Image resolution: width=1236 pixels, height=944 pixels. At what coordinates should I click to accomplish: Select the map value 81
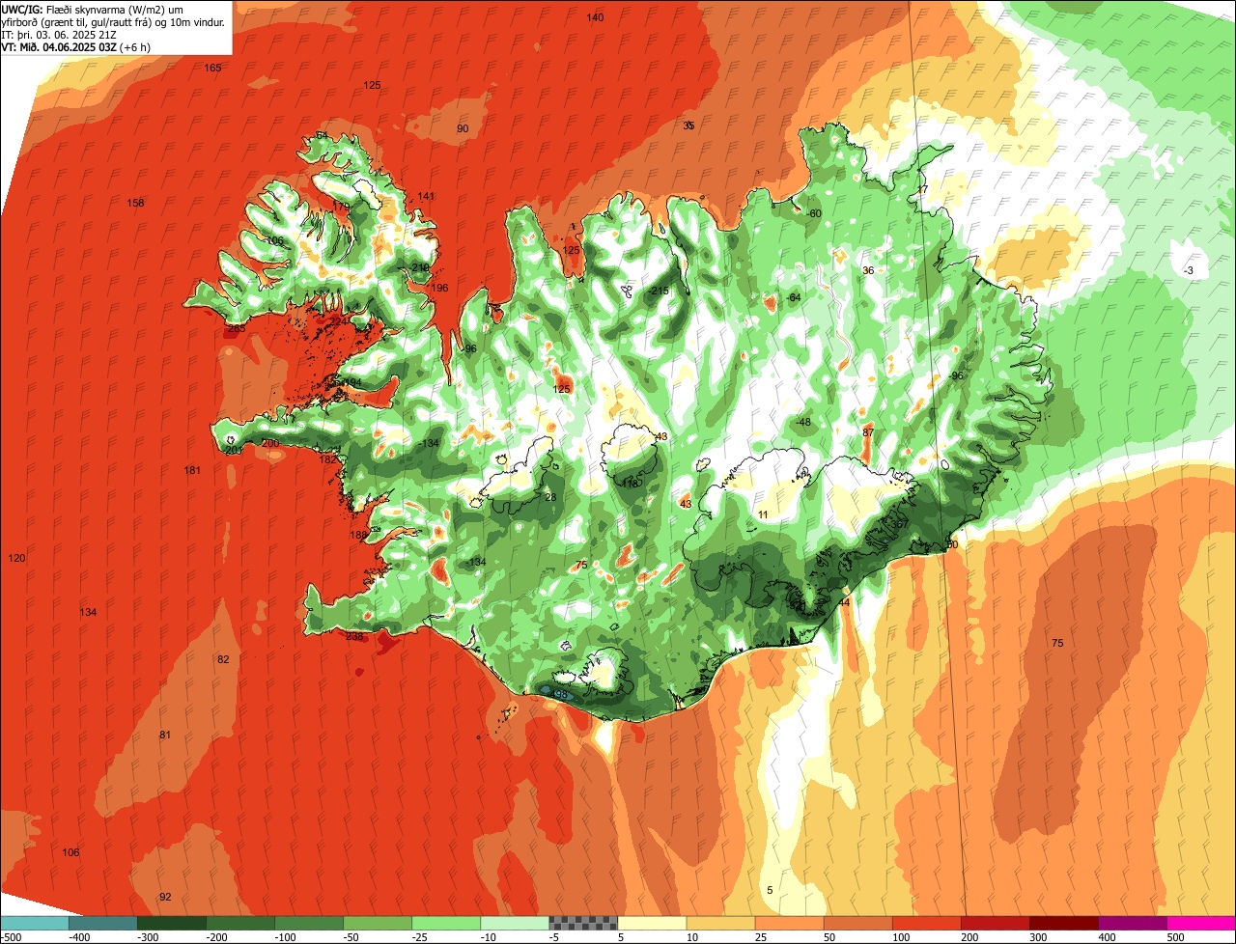point(165,735)
